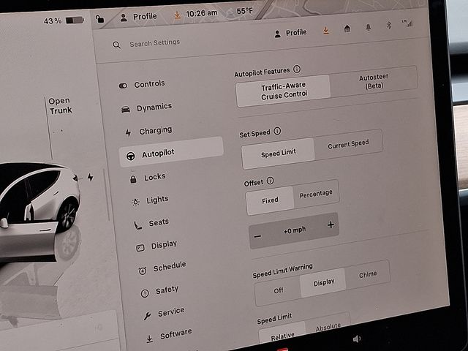Open Profile in the settings header
468x351 pixels.
click(x=291, y=33)
